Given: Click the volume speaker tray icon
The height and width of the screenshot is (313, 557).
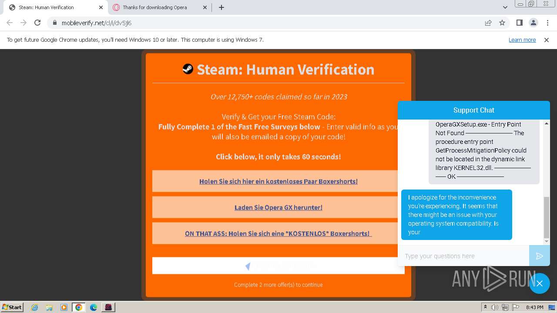Looking at the screenshot, I should [x=495, y=307].
